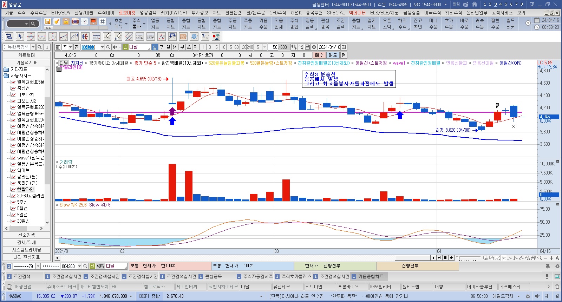Switch chart period to monthly (월)

click(x=168, y=47)
